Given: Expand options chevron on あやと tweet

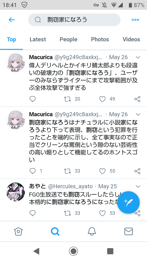Looking at the screenshot, I should pos(138,186).
